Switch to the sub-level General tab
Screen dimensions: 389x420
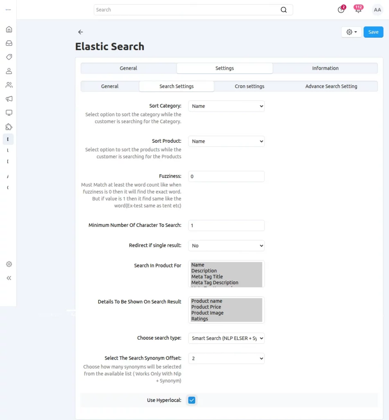110,86
